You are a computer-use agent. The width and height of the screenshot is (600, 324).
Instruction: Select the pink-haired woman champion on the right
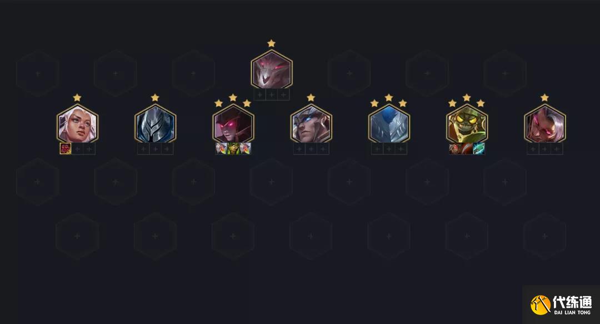point(545,124)
